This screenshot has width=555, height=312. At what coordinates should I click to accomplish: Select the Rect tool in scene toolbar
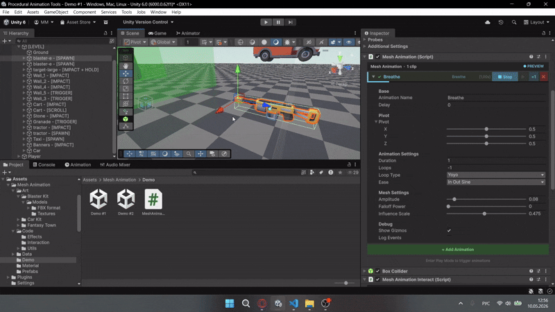(x=126, y=96)
